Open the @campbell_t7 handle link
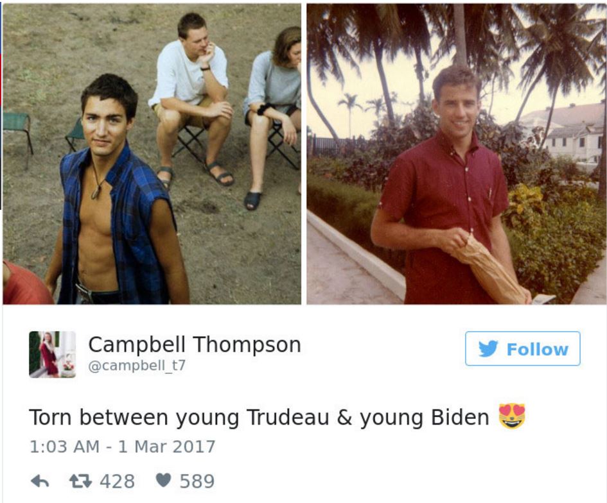 (x=137, y=365)
